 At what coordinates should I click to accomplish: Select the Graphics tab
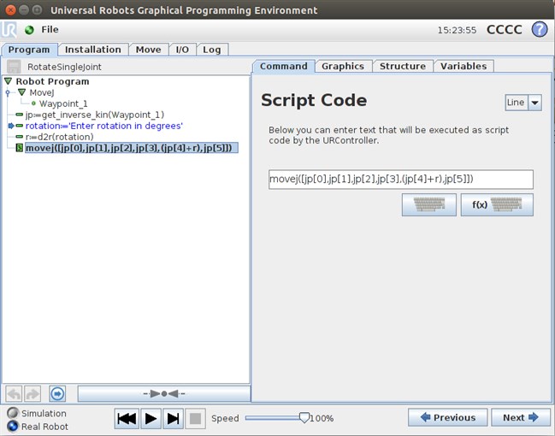[343, 66]
